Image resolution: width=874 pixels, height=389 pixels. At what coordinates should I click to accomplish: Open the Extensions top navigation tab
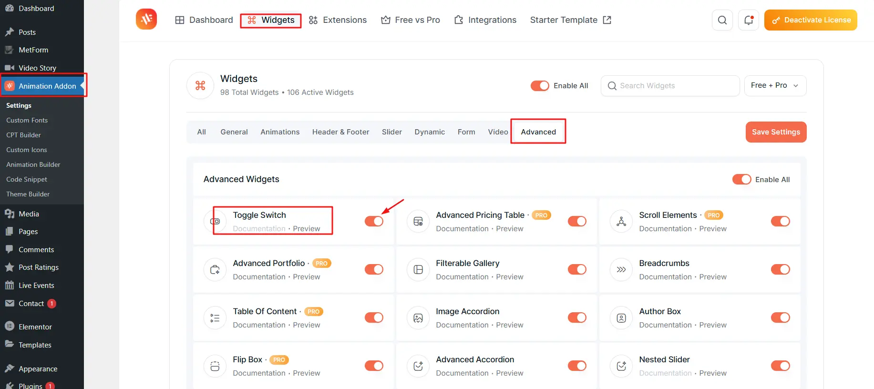pos(338,20)
